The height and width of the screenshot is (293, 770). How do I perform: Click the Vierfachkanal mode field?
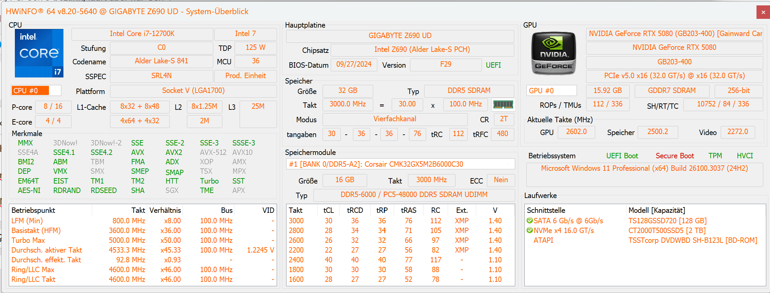395,119
